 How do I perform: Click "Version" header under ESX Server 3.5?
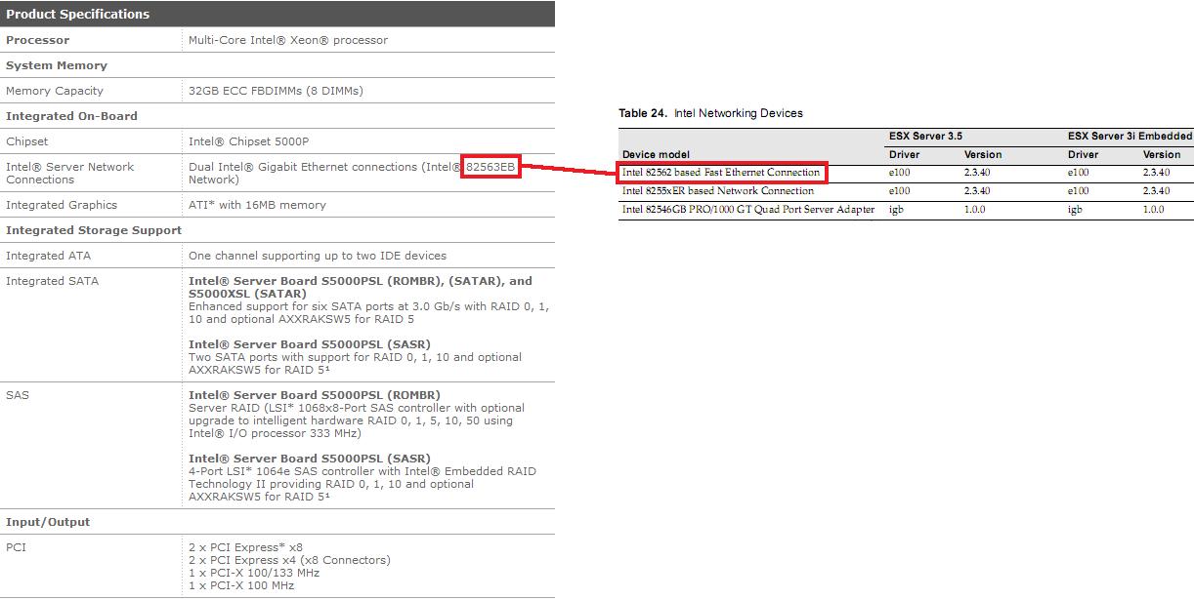click(983, 154)
